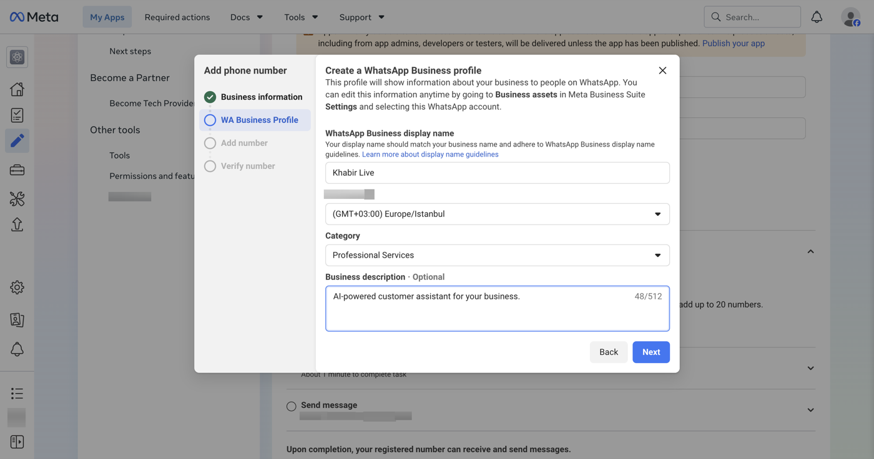Click the Become a Partner heading
Screen dimensions: 874x459
coord(130,77)
